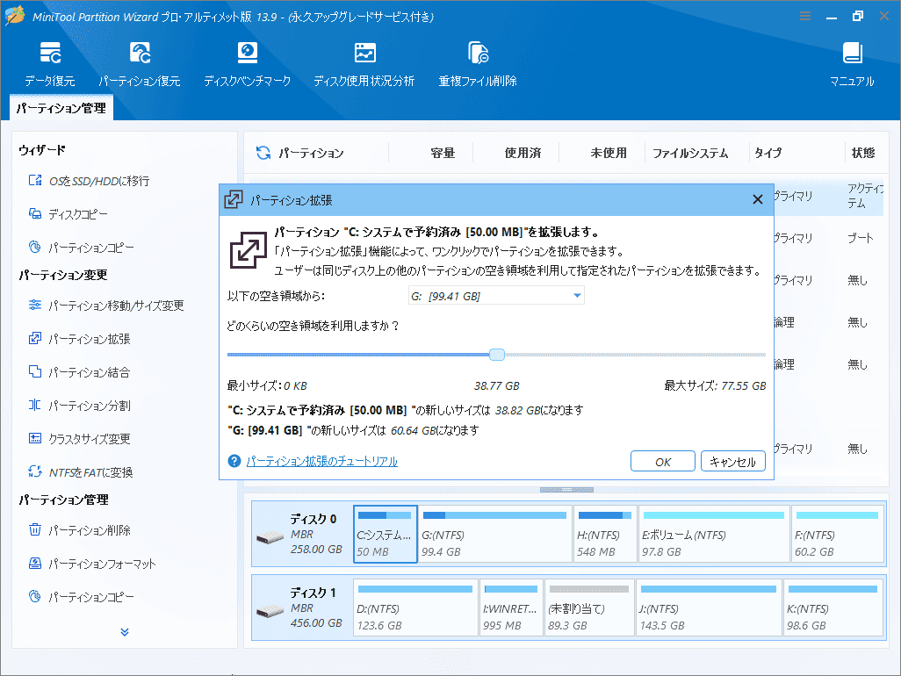Click パーティション移動/サイズ変更 icon
The image size is (901, 676).
[35, 305]
